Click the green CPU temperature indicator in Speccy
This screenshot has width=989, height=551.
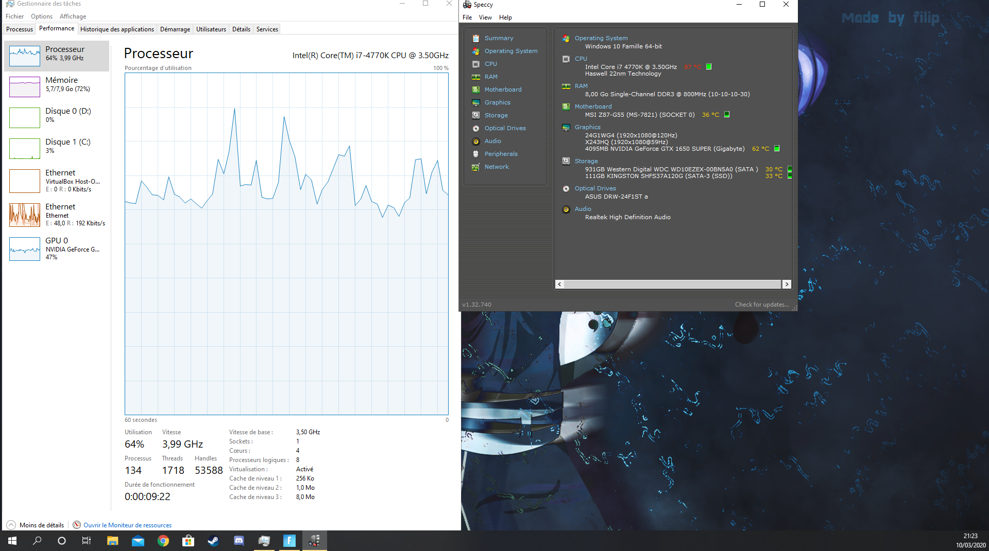coord(709,66)
